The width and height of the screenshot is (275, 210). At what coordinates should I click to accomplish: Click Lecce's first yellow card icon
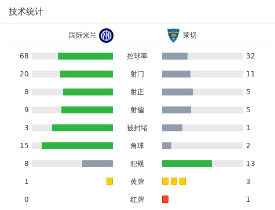tap(165, 182)
